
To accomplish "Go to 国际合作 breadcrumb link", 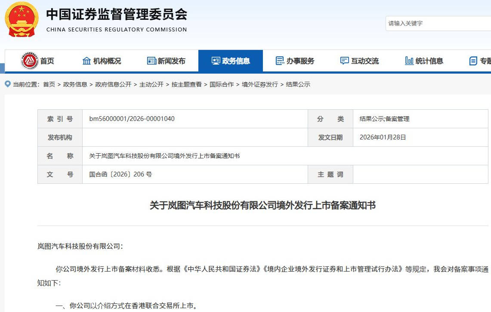I will (222, 84).
